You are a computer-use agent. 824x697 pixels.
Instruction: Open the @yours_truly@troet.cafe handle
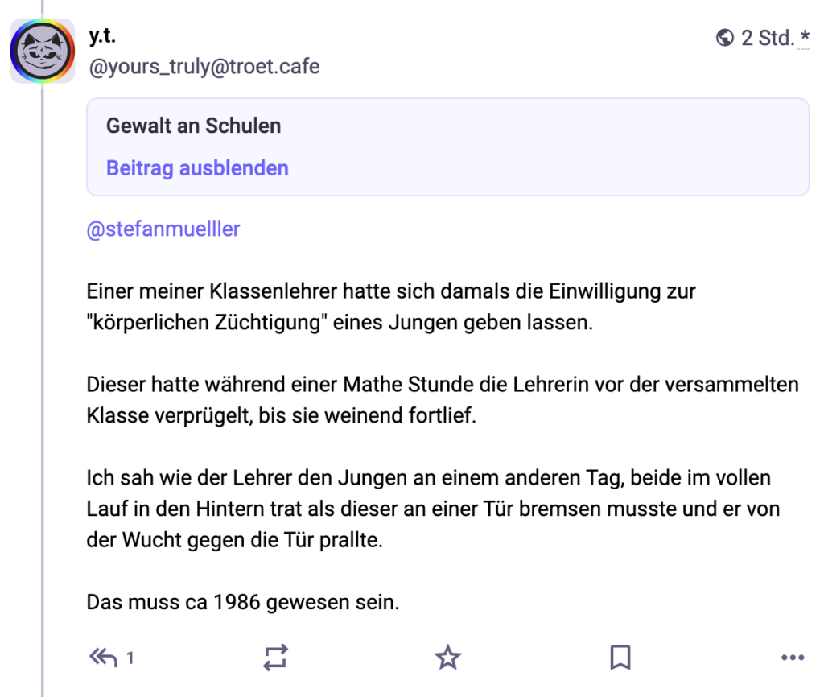click(x=204, y=66)
